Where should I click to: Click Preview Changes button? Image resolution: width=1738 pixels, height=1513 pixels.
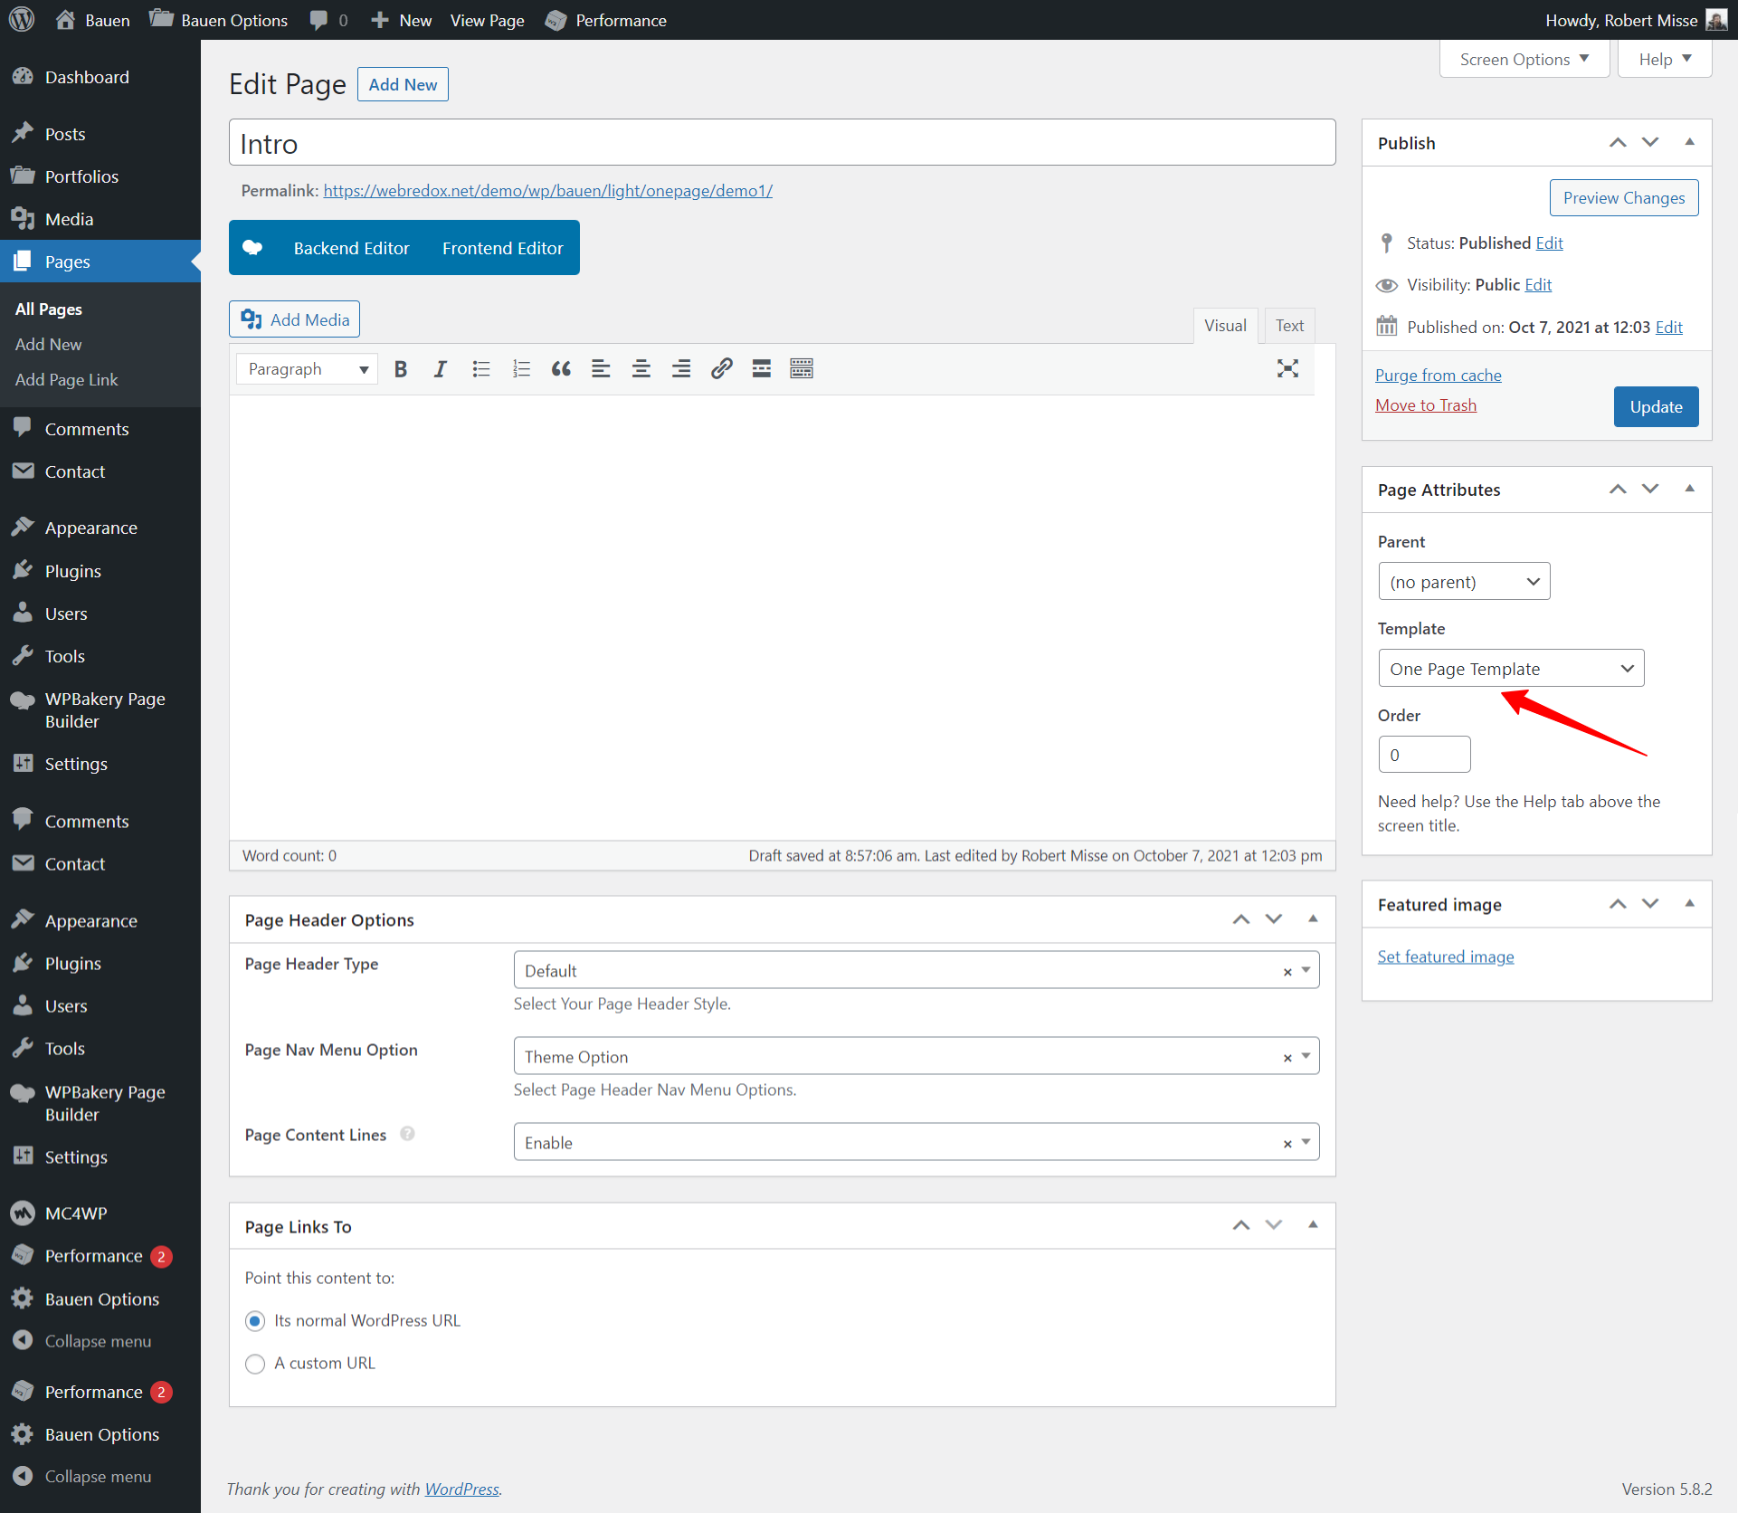(x=1623, y=198)
